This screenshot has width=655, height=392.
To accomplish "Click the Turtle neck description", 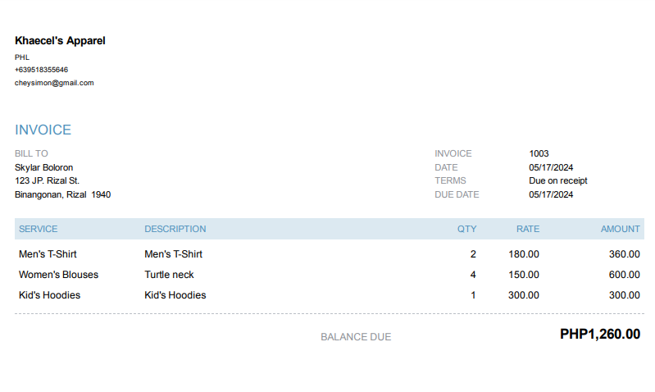I will [x=169, y=275].
